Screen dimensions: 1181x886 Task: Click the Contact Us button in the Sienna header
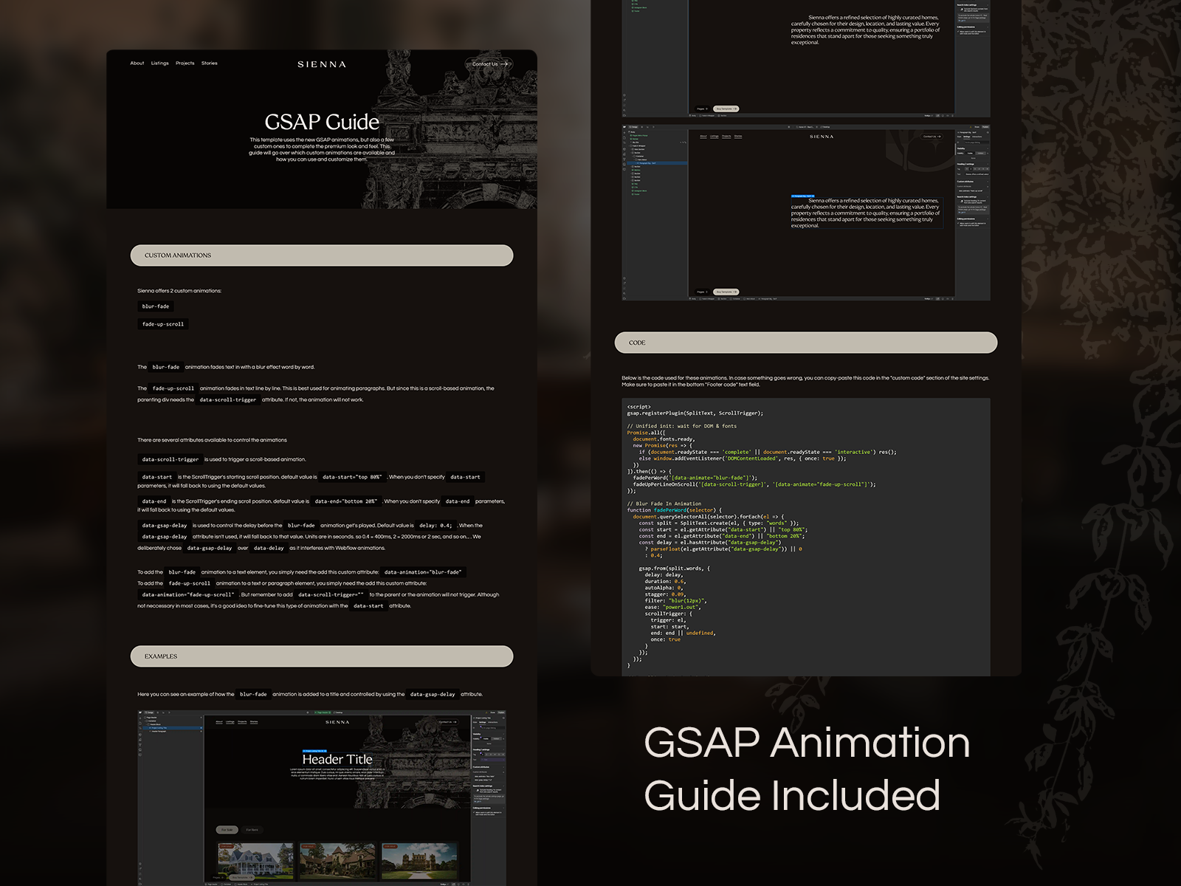(x=932, y=137)
